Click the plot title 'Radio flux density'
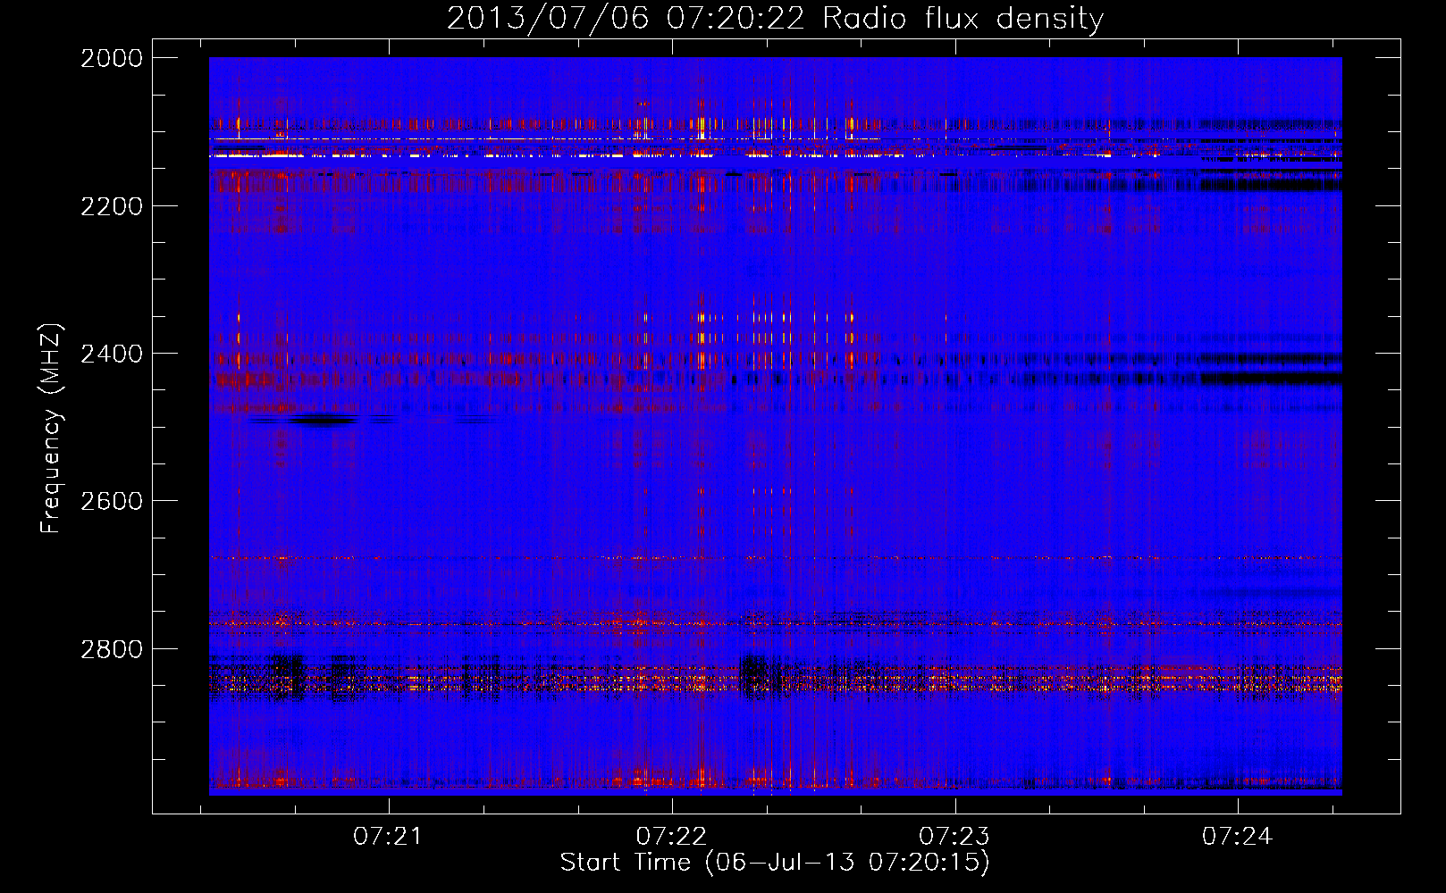 tap(963, 19)
